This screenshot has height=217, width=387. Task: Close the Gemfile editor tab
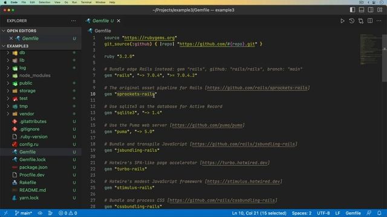119,21
